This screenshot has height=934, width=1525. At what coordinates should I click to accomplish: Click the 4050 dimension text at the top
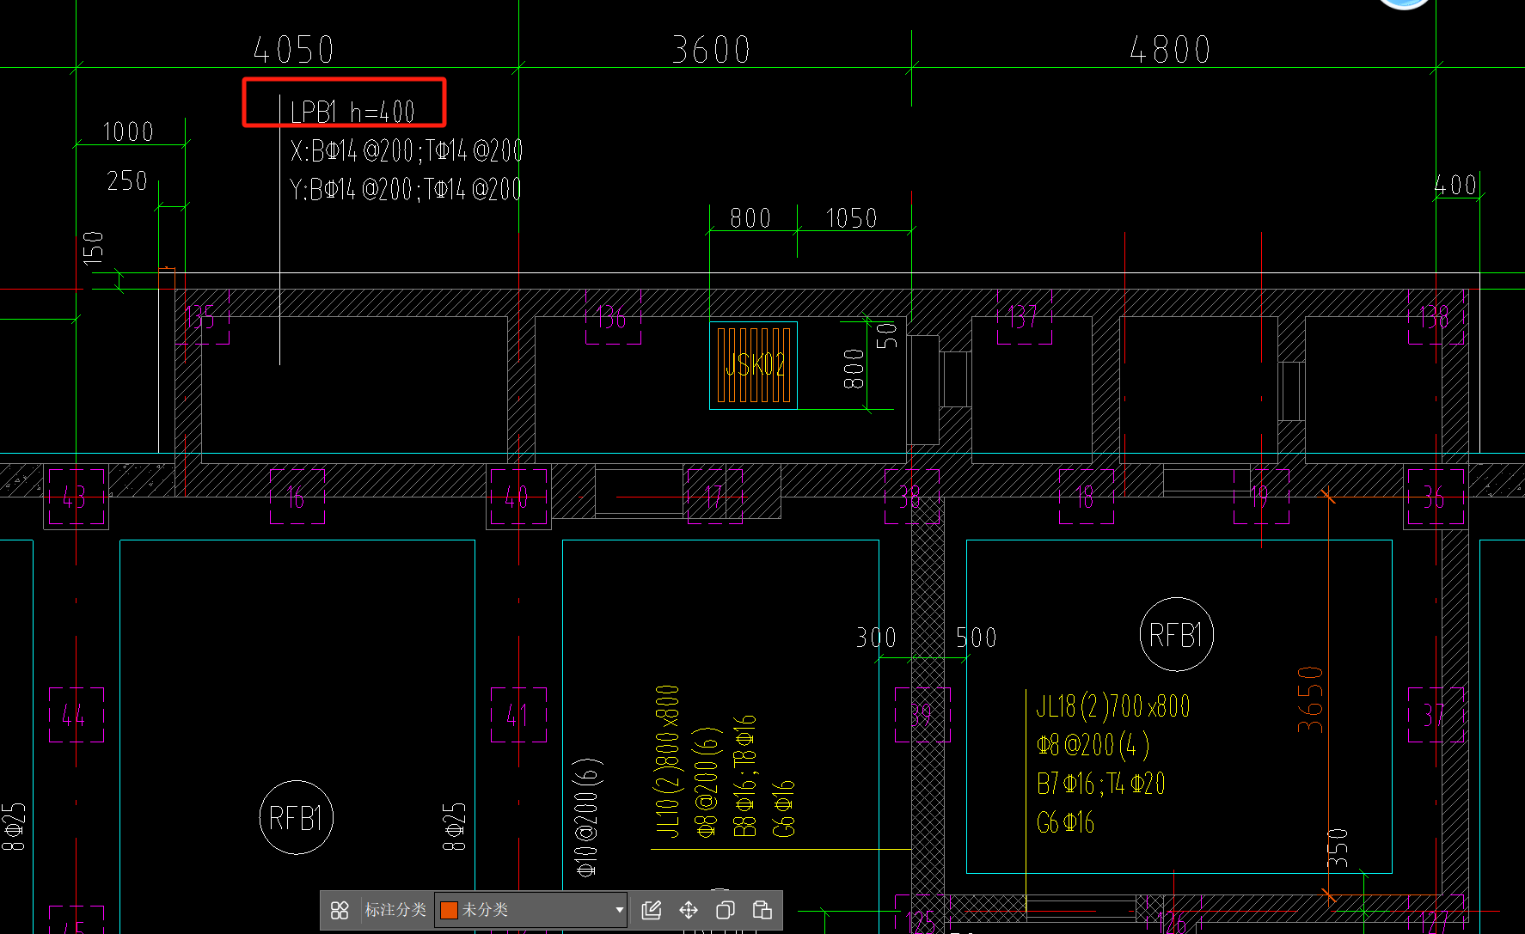pyautogui.click(x=294, y=50)
